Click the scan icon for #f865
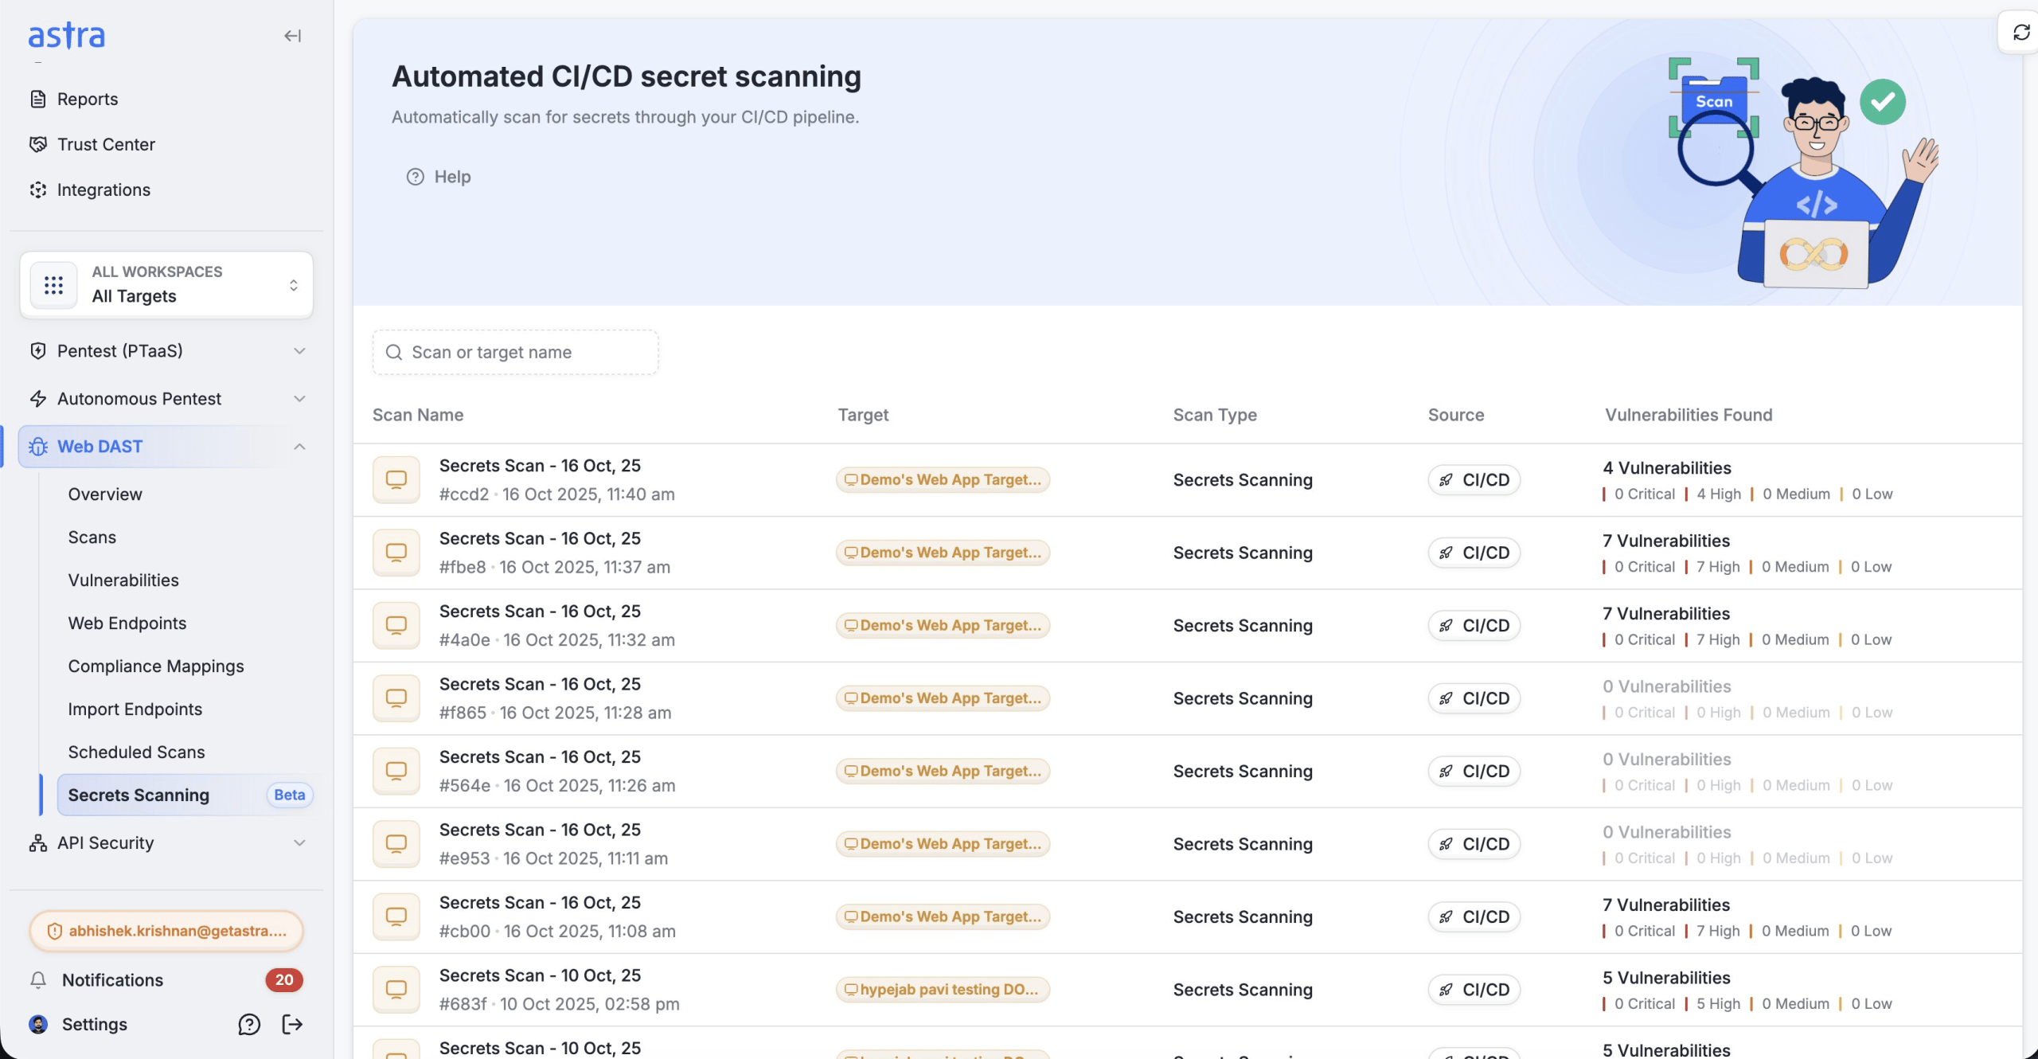2038x1059 pixels. pos(396,699)
